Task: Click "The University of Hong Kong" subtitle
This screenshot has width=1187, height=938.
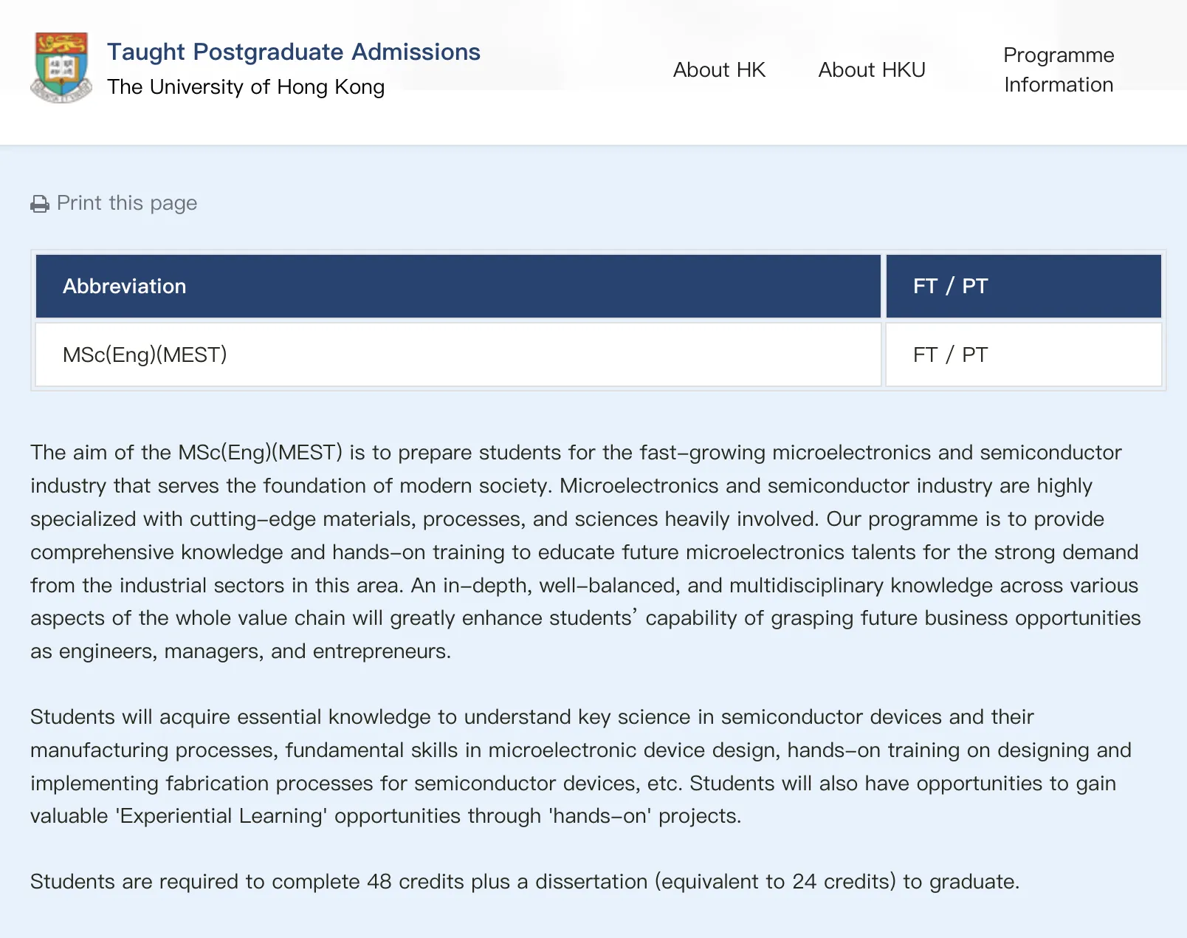Action: point(245,87)
